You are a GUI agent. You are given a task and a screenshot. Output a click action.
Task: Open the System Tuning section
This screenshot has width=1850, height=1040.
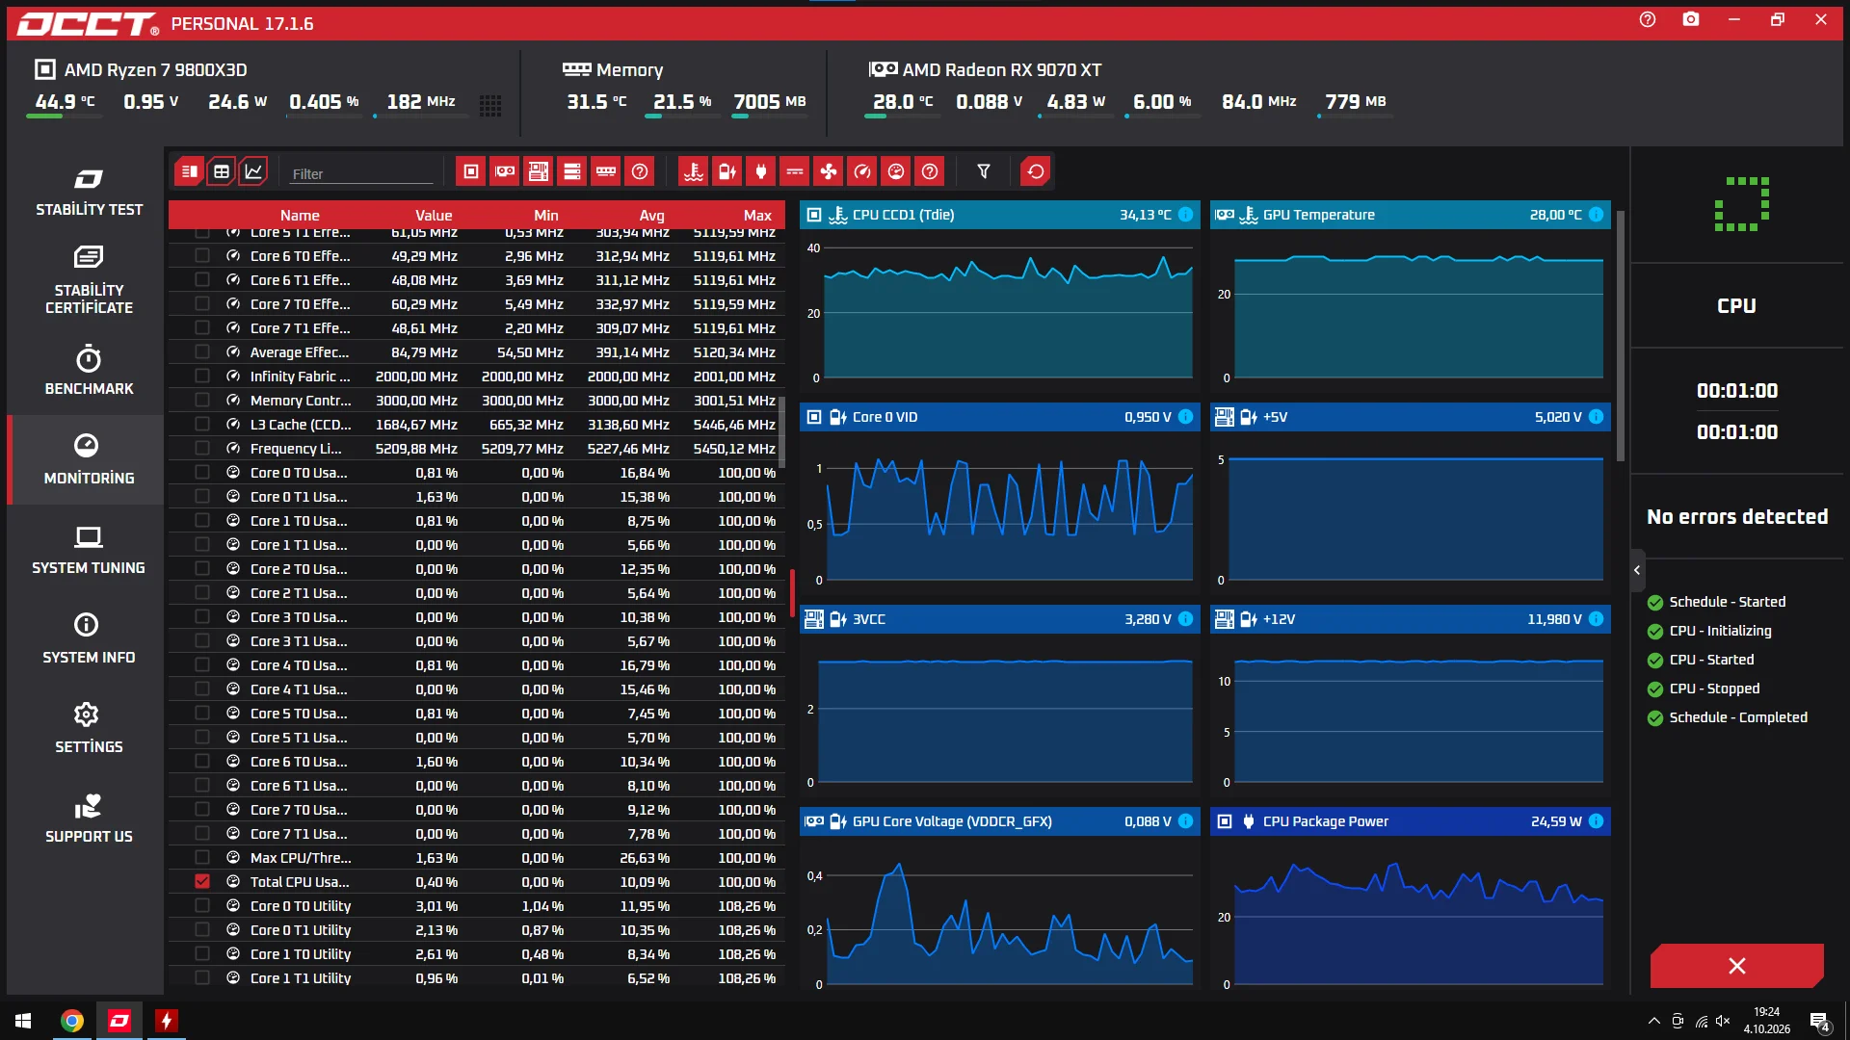89,551
